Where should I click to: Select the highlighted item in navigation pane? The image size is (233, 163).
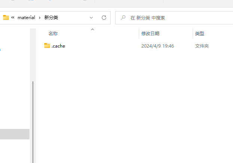pyautogui.click(x=15, y=134)
